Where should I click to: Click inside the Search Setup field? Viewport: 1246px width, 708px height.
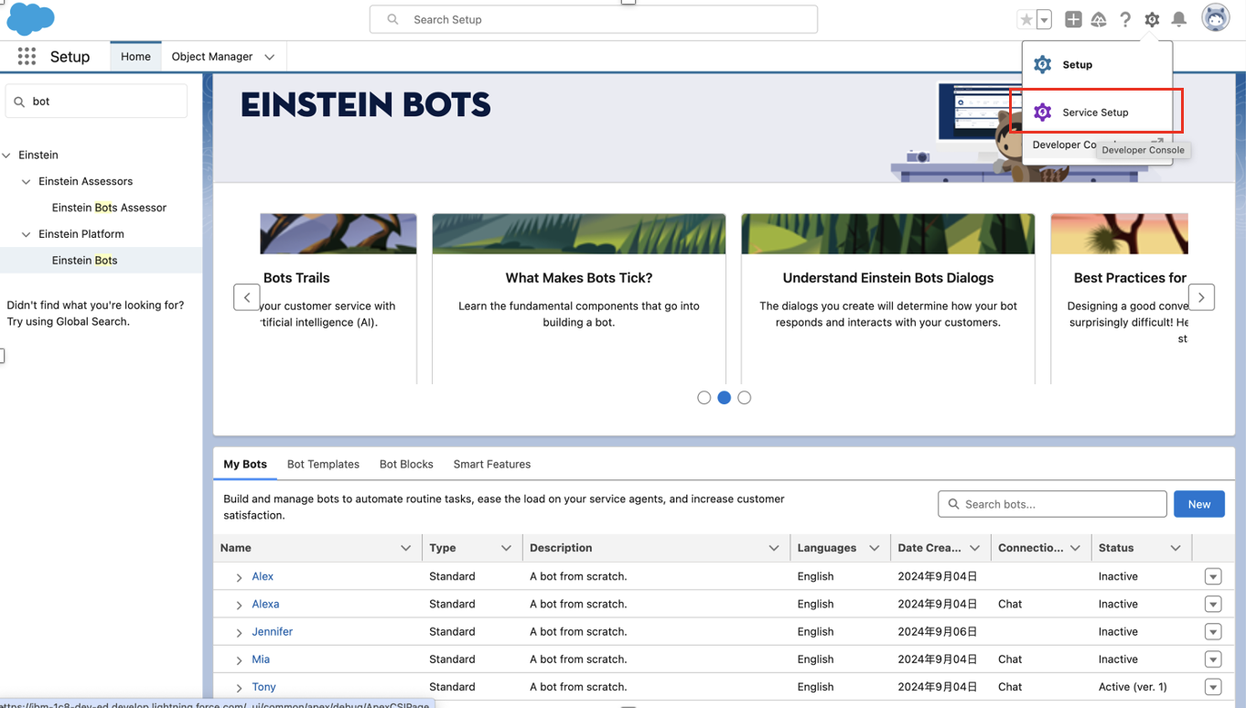(594, 19)
